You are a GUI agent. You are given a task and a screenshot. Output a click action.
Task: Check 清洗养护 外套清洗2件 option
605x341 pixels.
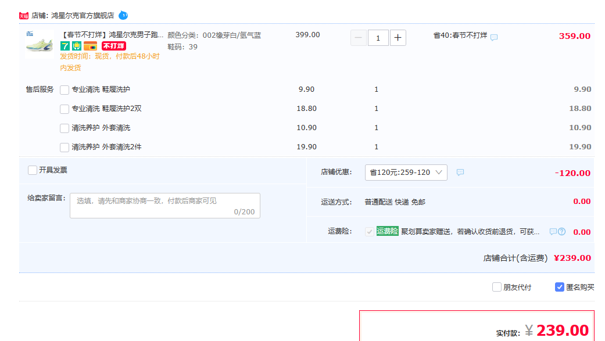pyautogui.click(x=65, y=148)
